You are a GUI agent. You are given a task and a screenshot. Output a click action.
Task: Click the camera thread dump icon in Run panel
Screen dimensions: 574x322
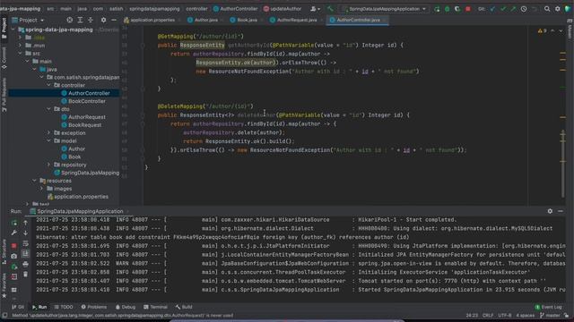(14, 257)
